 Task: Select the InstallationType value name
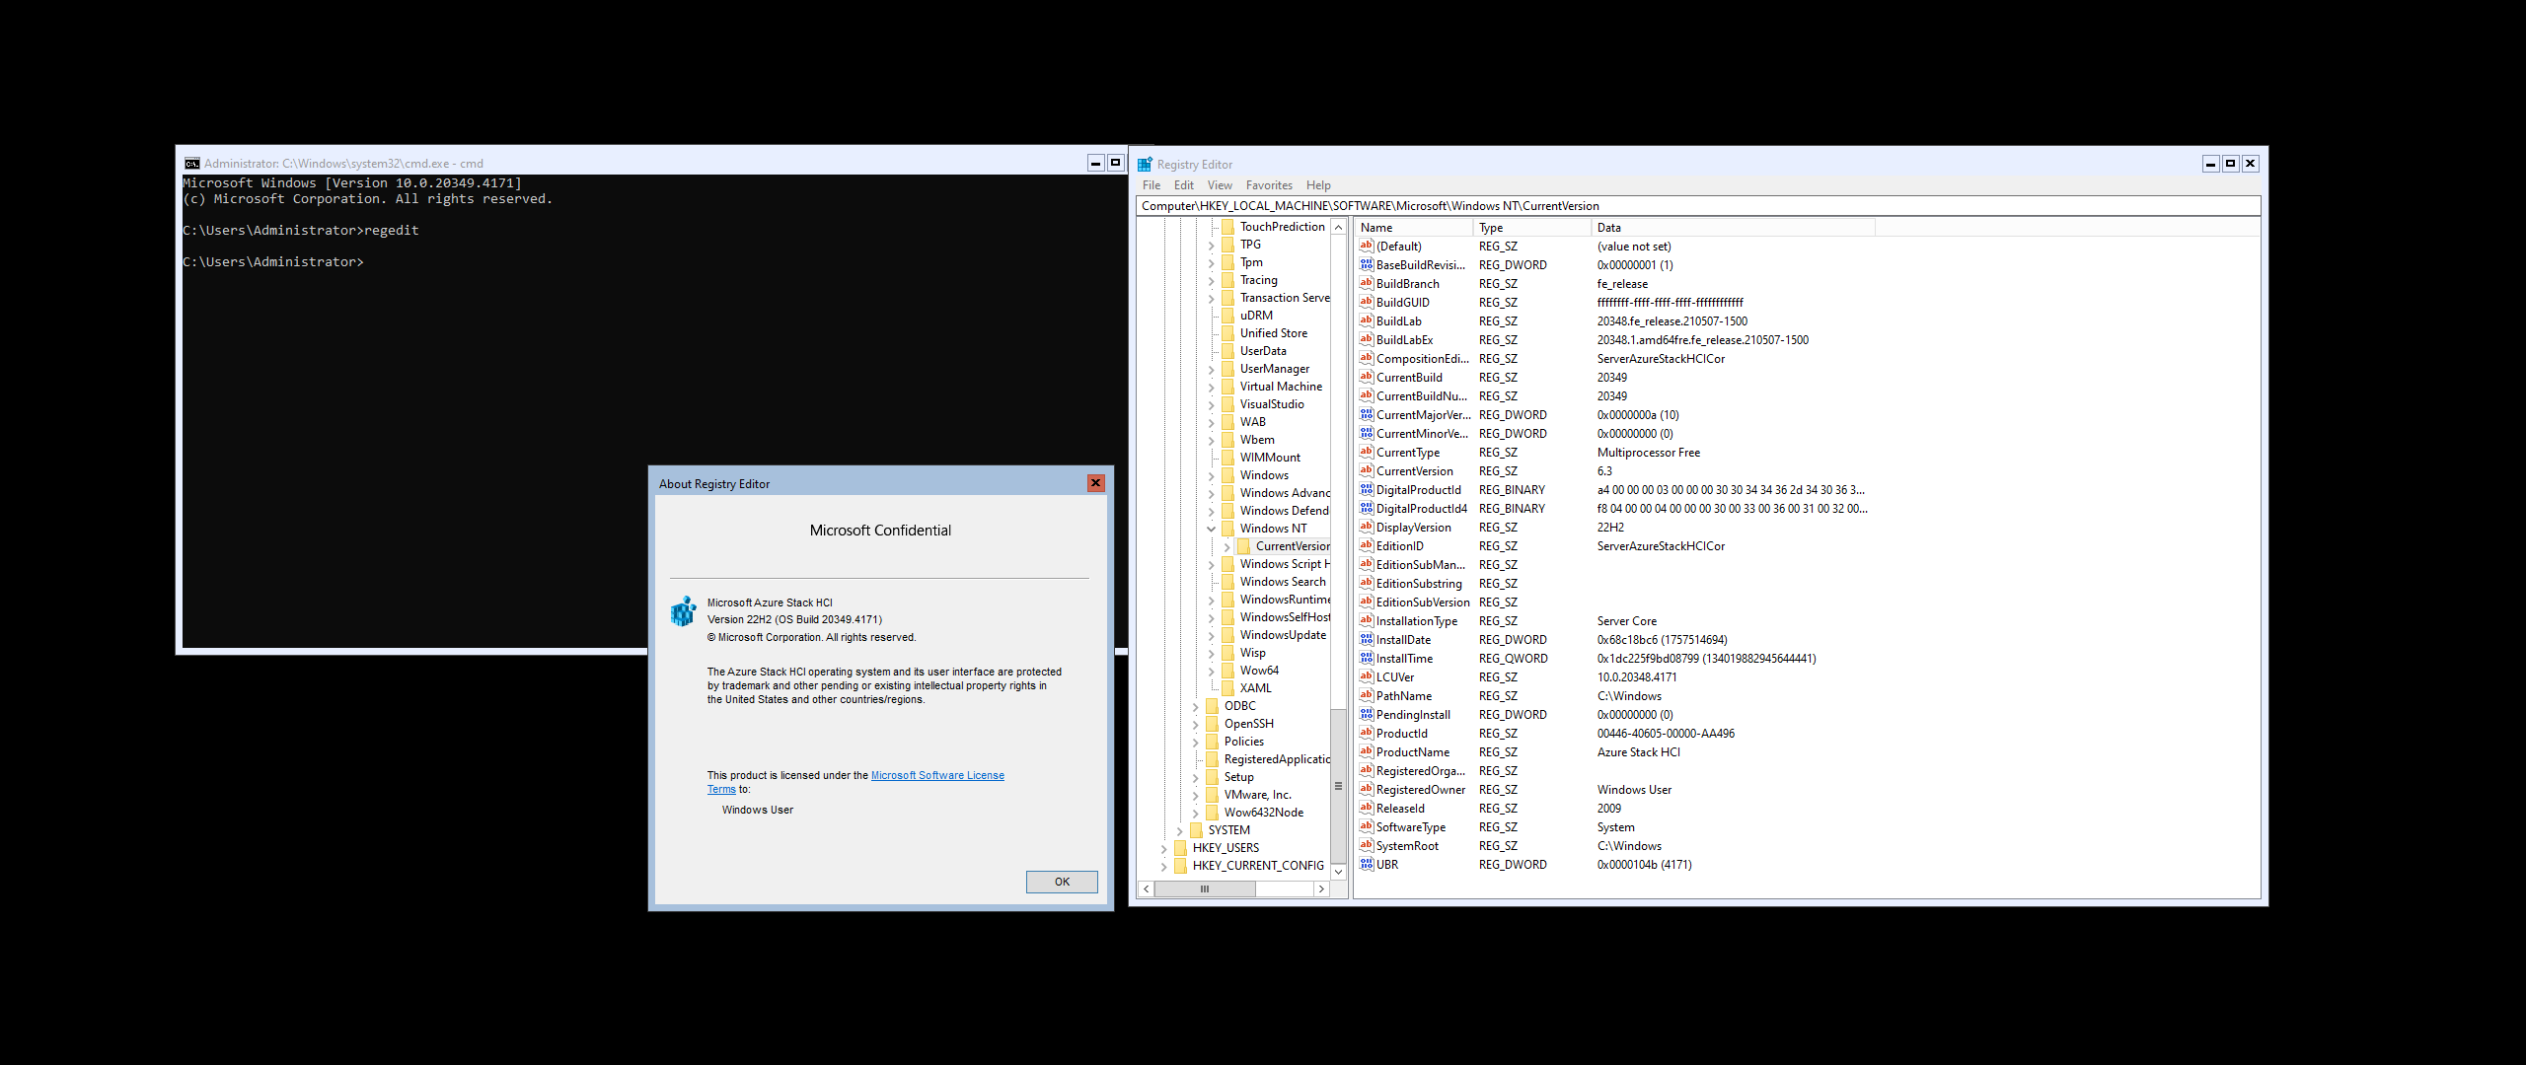pyautogui.click(x=1417, y=621)
